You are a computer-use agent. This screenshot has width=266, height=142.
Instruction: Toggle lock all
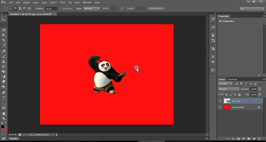(x=239, y=95)
